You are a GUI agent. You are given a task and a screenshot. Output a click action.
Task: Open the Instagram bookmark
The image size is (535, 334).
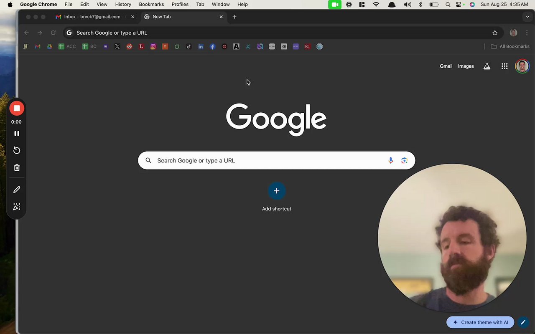coord(153,46)
